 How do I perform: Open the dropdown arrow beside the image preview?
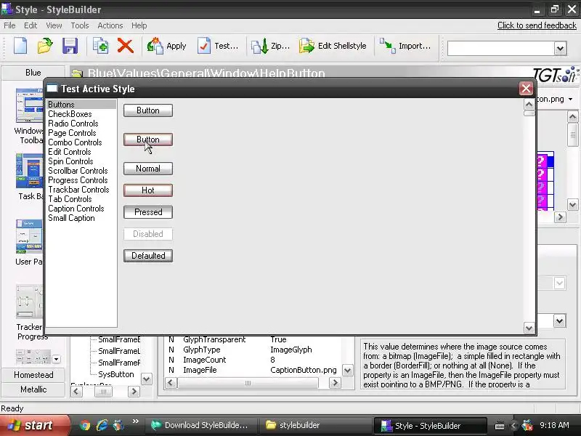(570, 99)
